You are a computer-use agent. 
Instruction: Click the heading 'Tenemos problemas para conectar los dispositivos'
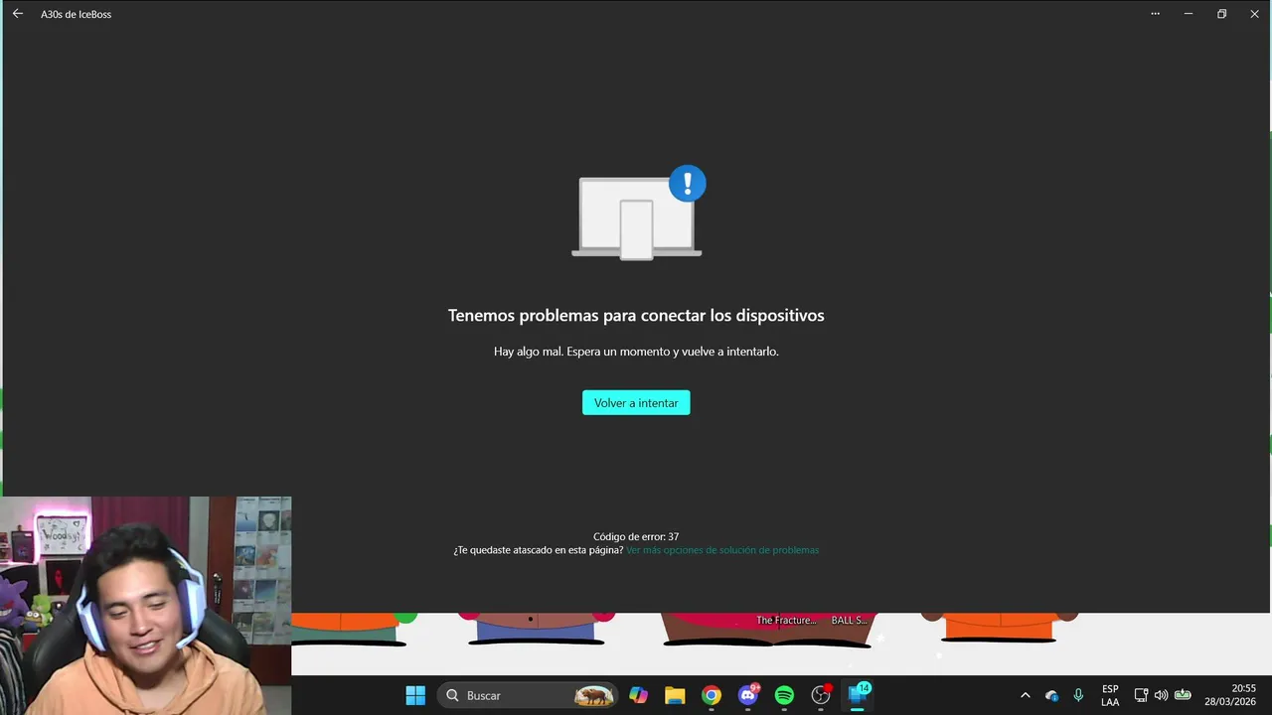636,315
